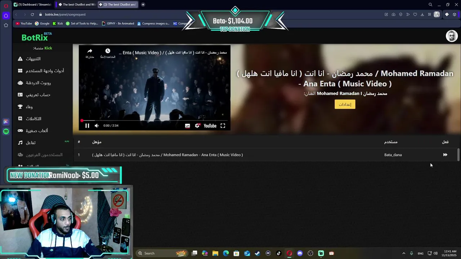Viewport: 461px width, 259px height.
Task: Click the video share arrow icon
Action: tap(90, 51)
